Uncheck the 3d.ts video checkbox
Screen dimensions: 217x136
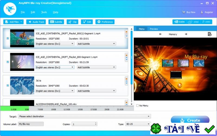[7, 85]
